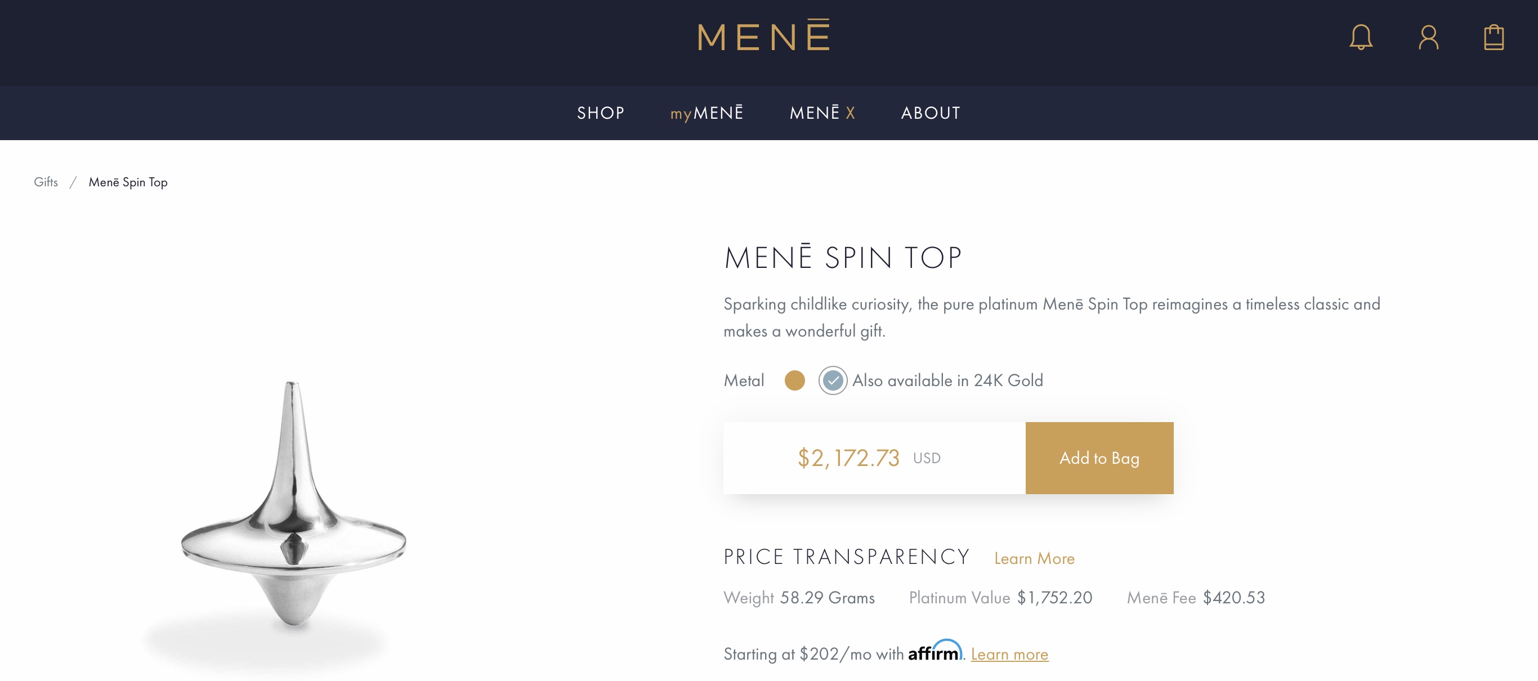1538x681 pixels.
Task: Click the $2,172.73 USD price display
Action: click(869, 458)
